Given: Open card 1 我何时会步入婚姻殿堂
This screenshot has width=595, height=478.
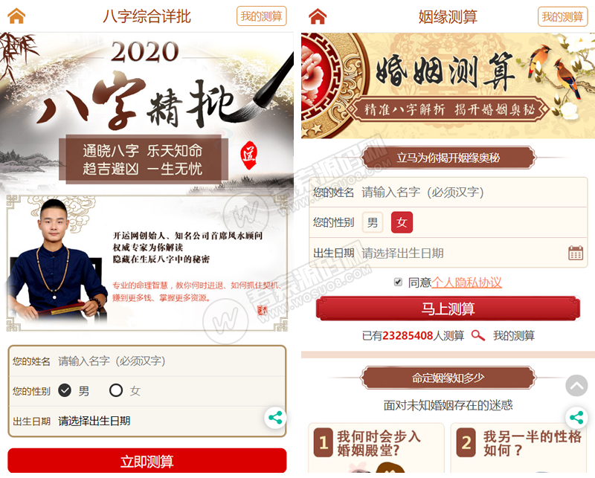Looking at the screenshot, I should pyautogui.click(x=376, y=448).
